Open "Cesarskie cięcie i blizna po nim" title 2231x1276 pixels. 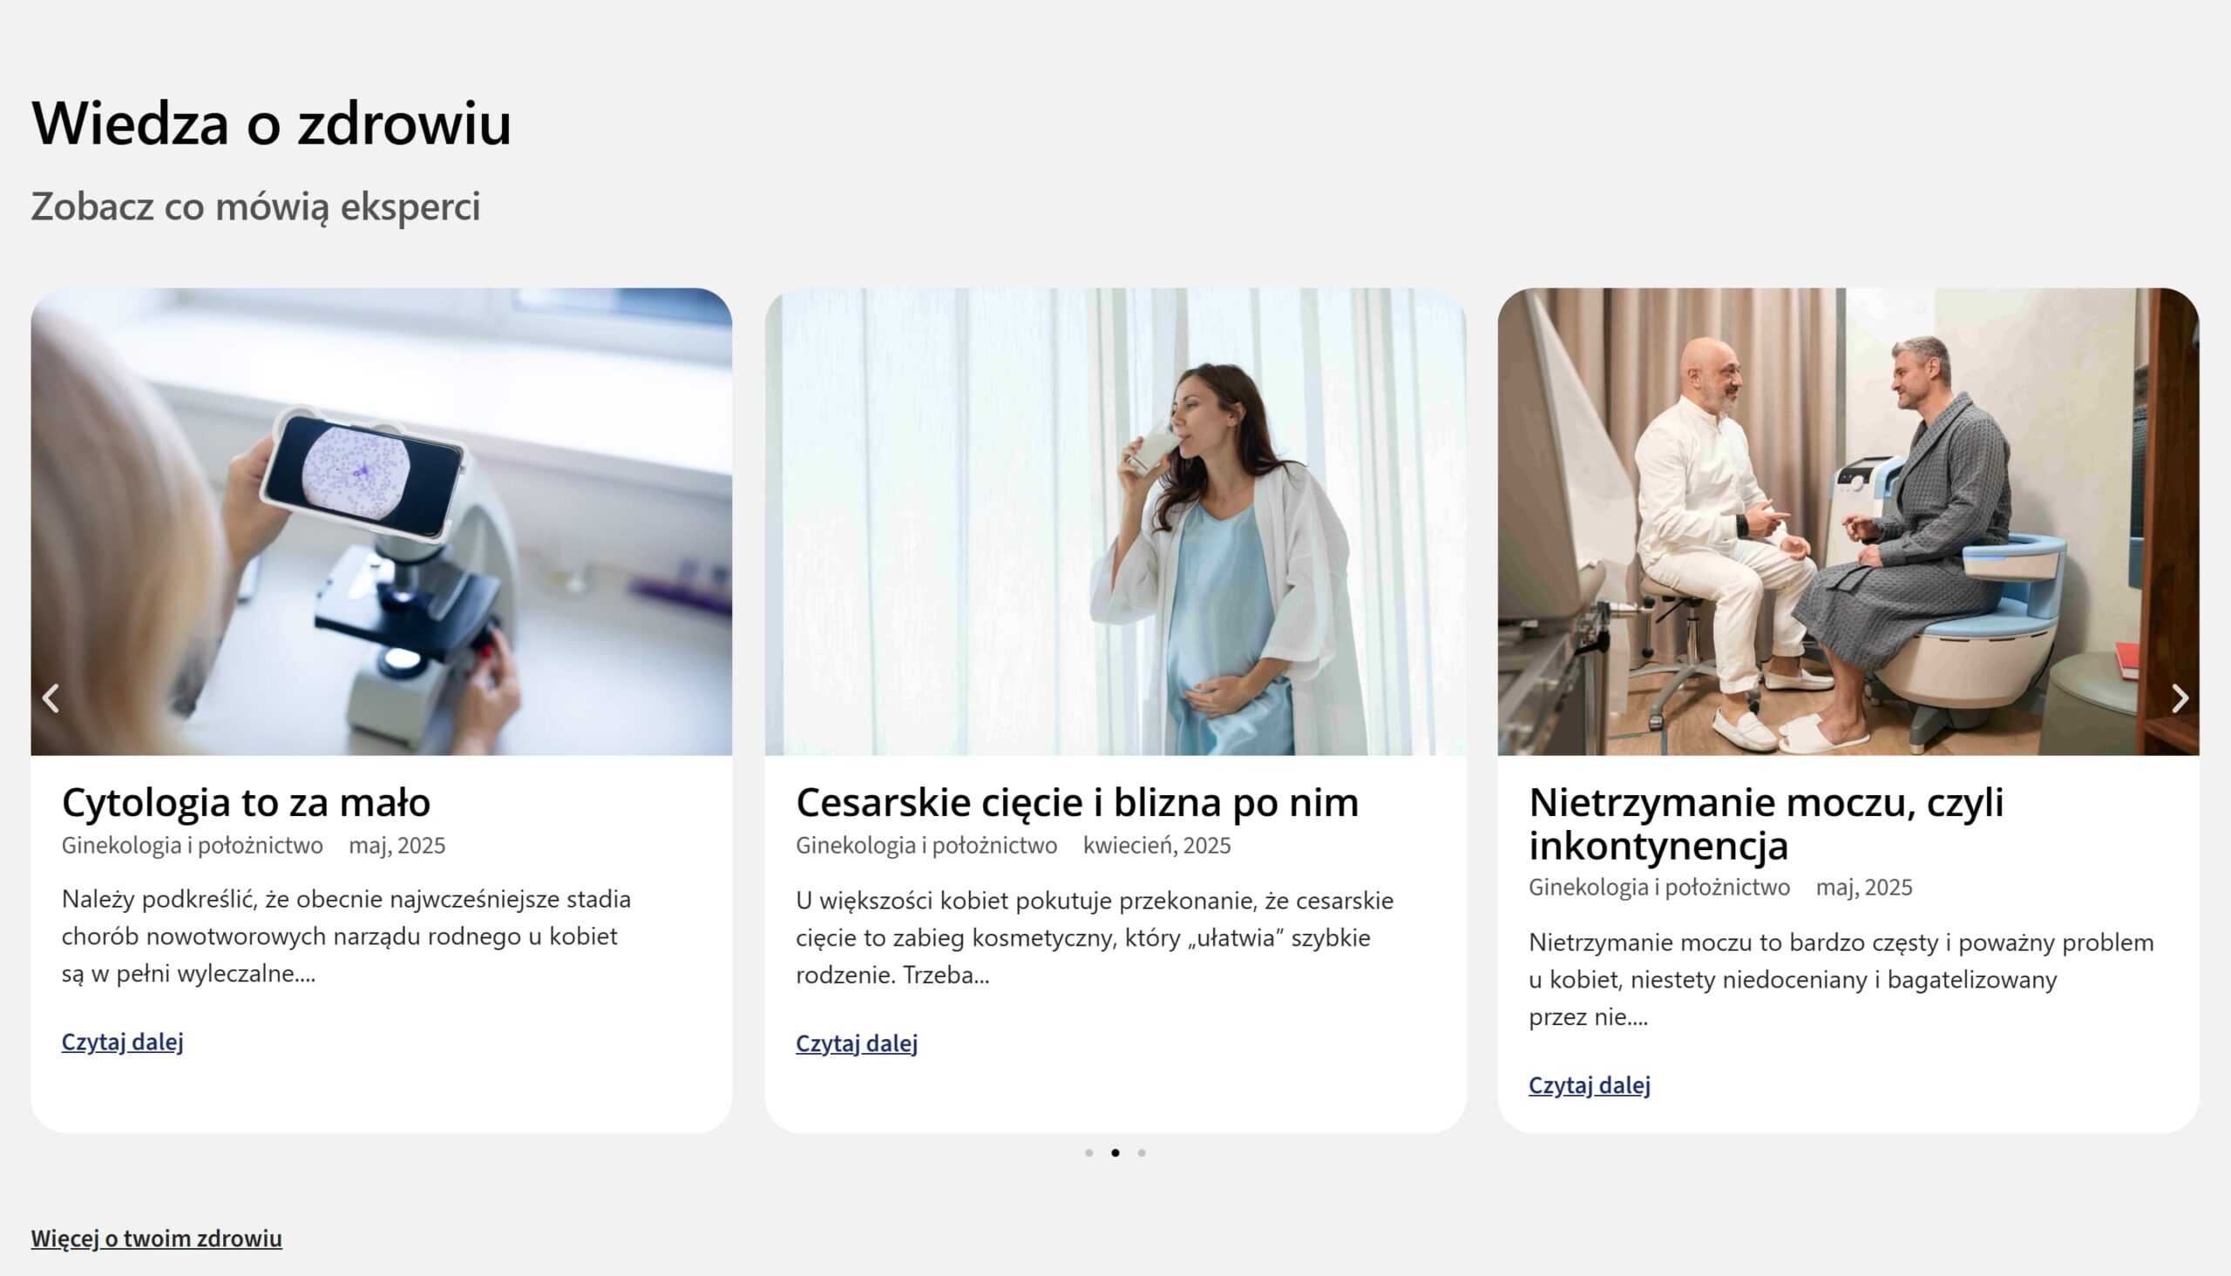pos(1077,802)
